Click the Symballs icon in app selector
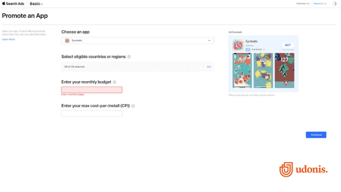The height and width of the screenshot is (192, 341). pyautogui.click(x=67, y=40)
